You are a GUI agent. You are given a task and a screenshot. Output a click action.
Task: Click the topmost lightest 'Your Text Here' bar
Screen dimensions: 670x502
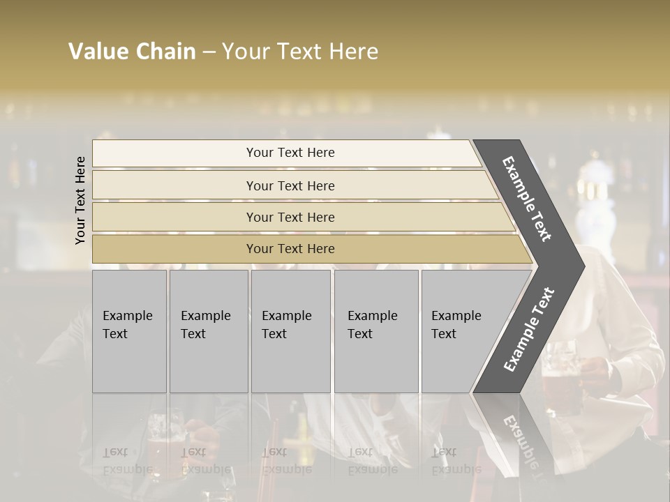290,153
